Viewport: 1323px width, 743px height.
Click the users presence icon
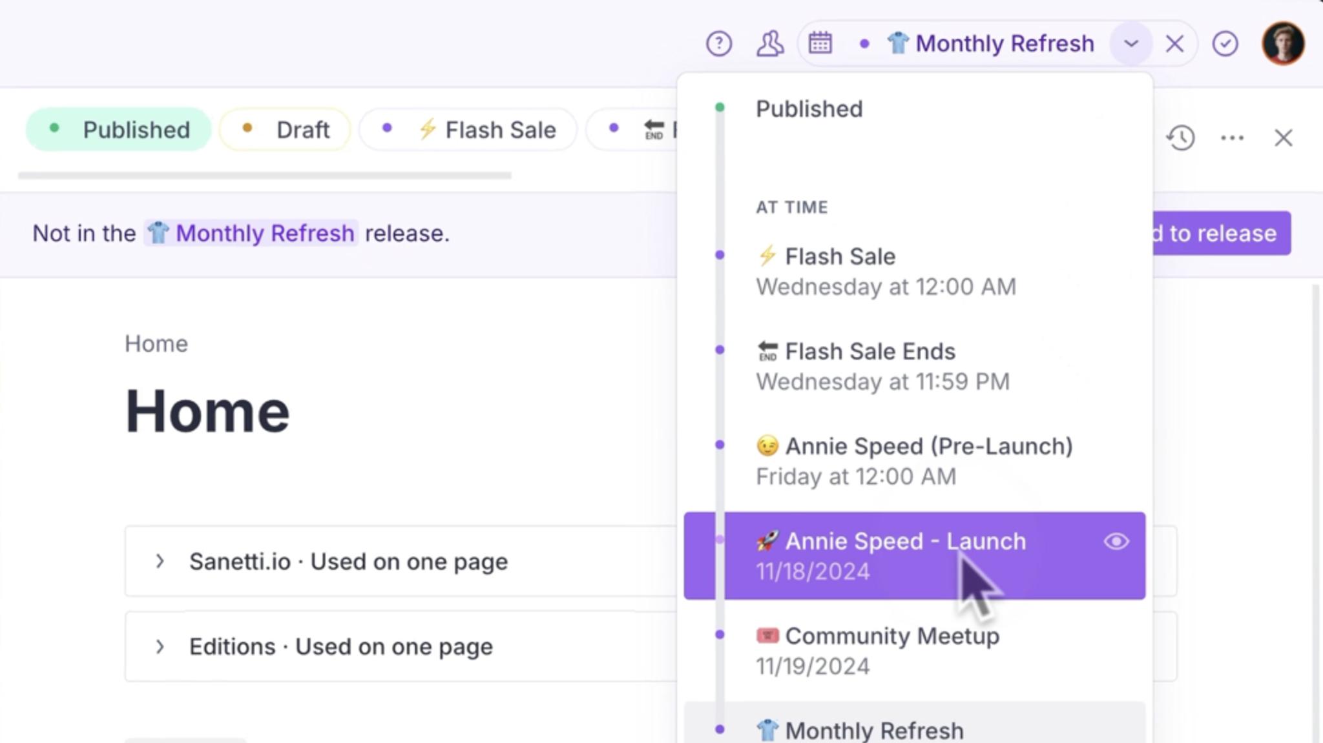pyautogui.click(x=769, y=44)
